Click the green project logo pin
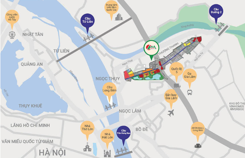This screenshot has height=158, width=245. 152,49
